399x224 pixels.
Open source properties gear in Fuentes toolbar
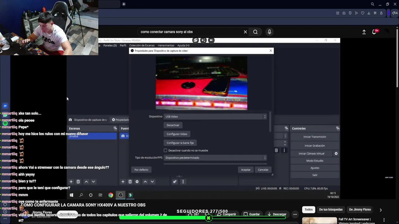[137, 182]
